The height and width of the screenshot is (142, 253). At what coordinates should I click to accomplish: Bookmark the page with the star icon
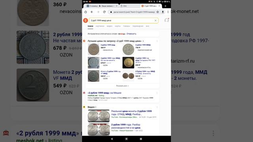tap(158, 12)
